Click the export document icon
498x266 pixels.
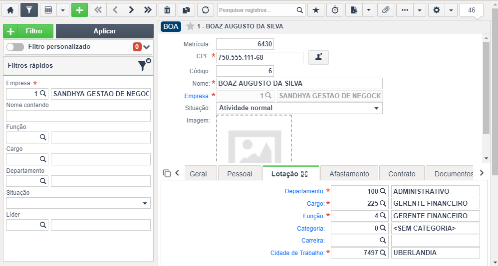pos(354,10)
